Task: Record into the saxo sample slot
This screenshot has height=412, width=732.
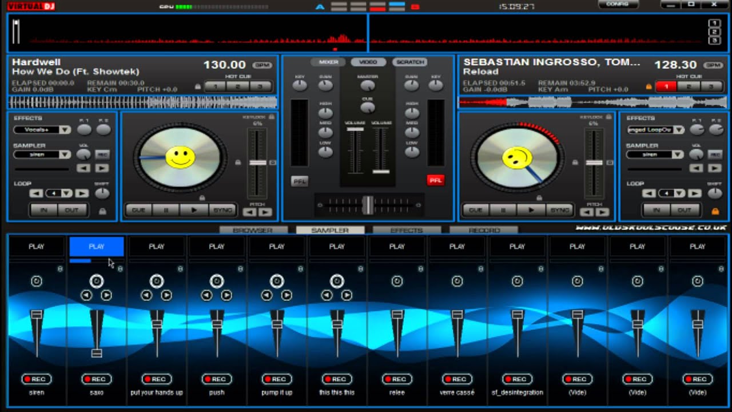Action: click(x=96, y=379)
